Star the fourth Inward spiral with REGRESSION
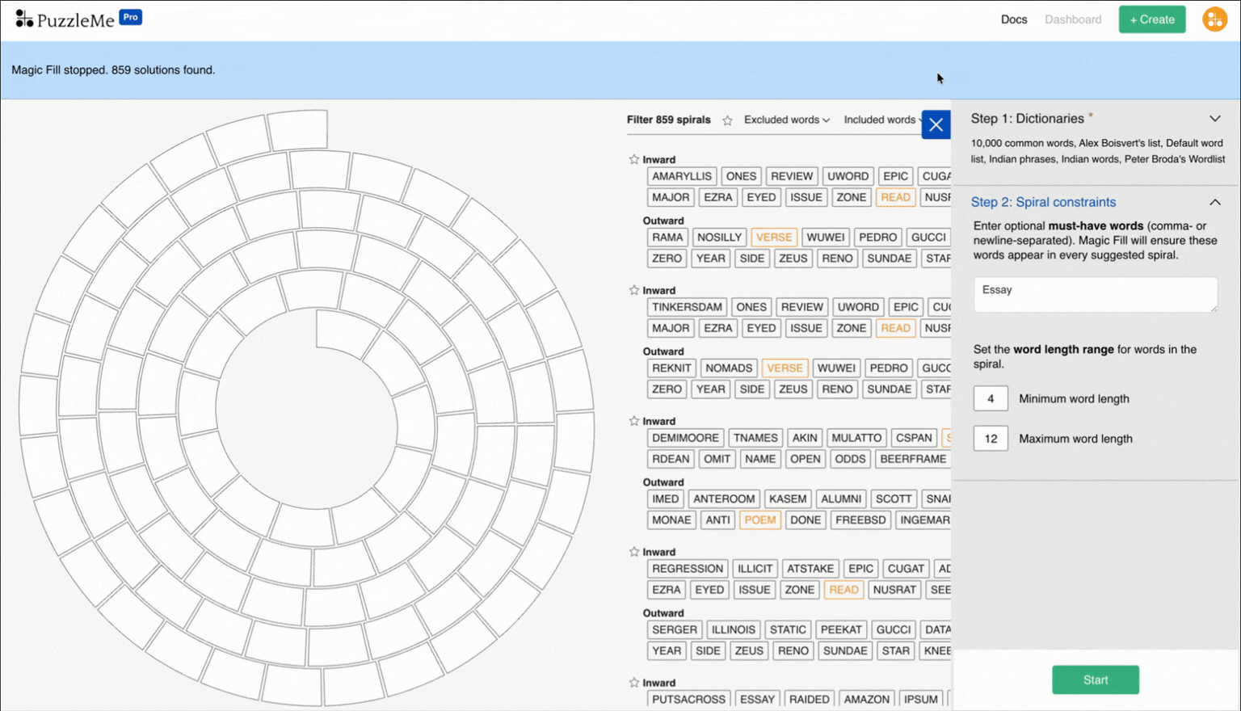The image size is (1241, 711). point(634,552)
